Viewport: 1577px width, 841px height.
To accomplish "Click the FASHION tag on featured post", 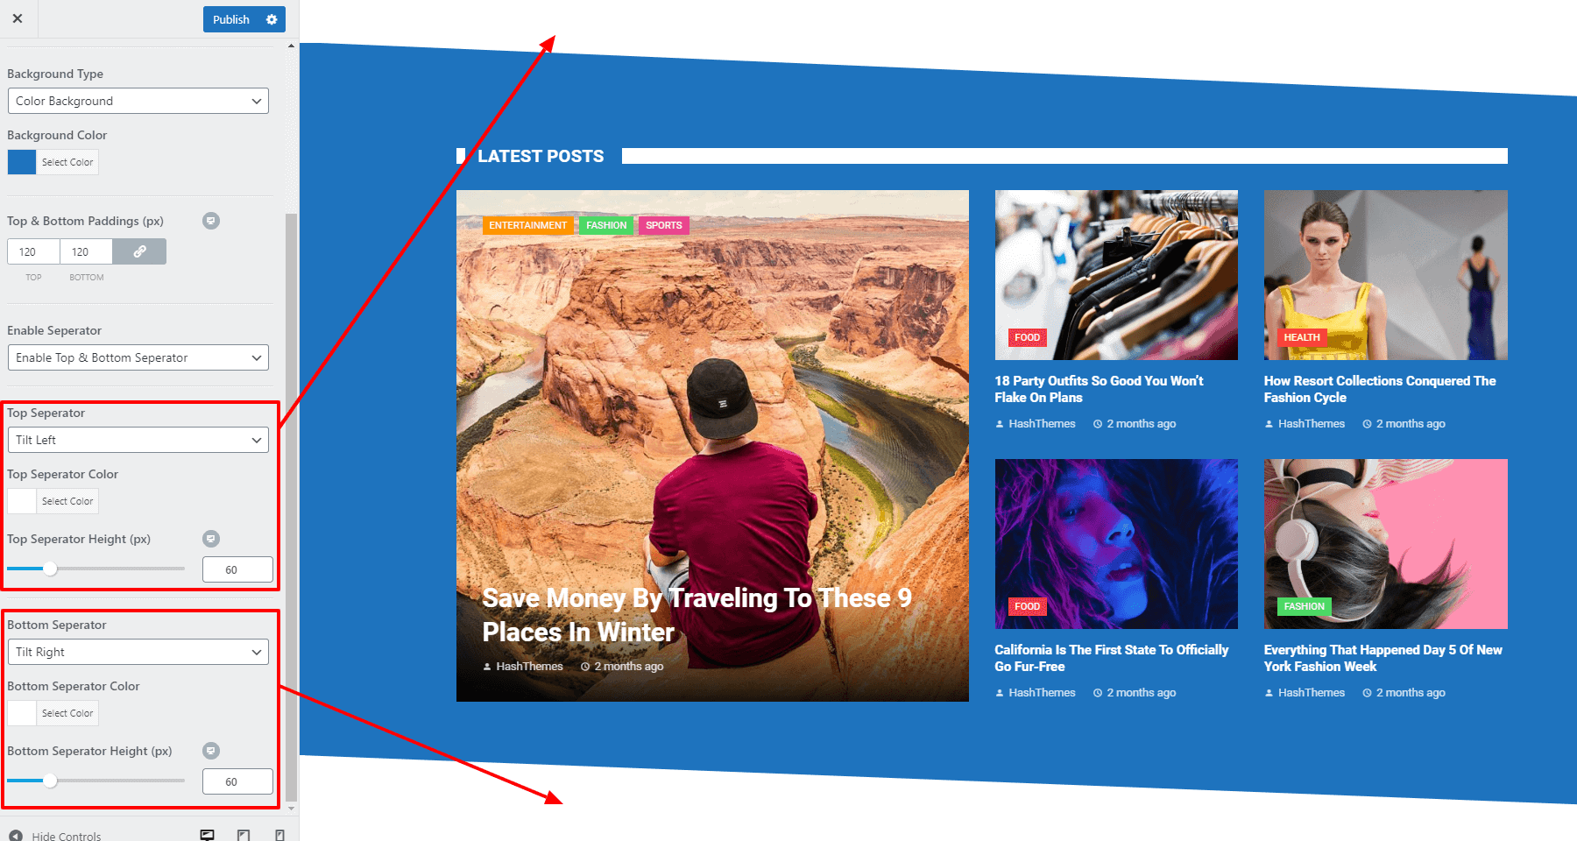I will tap(606, 225).
